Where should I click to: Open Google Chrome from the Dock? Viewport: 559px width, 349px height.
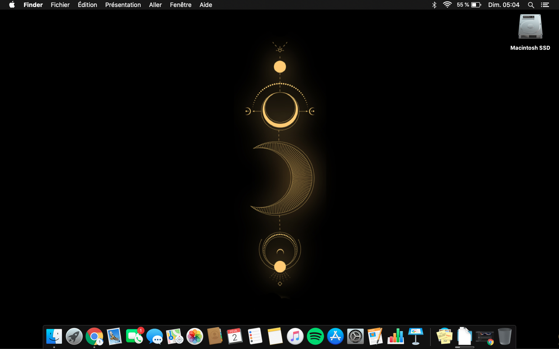click(94, 336)
